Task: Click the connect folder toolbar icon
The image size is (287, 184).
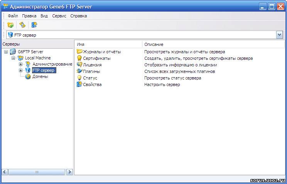Action: pos(10,25)
